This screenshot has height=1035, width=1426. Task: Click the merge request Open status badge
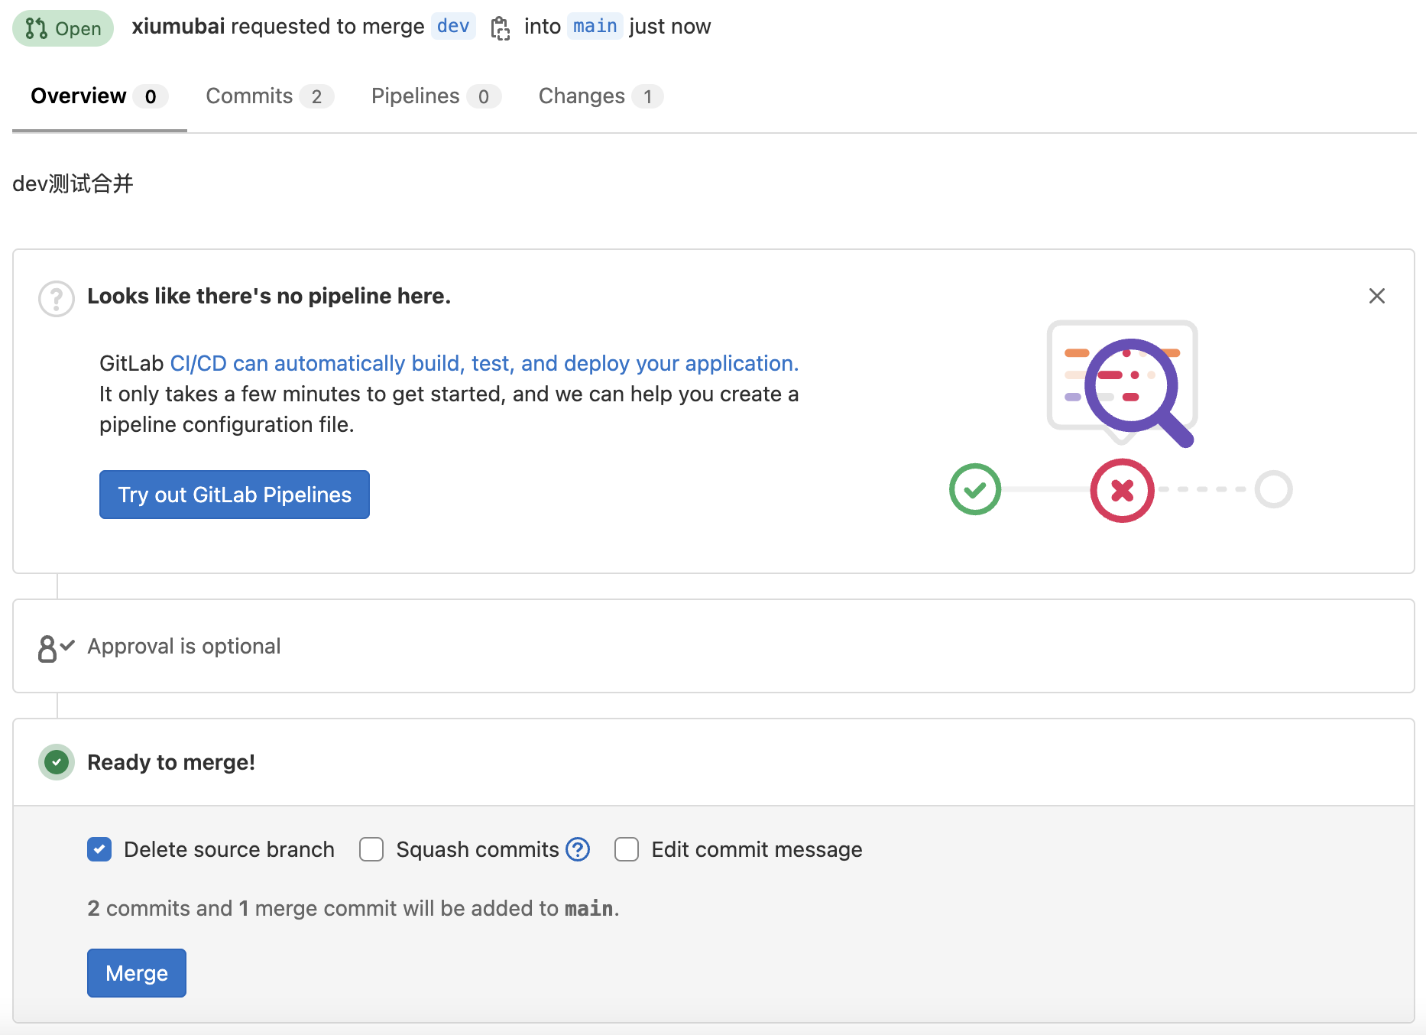click(x=63, y=28)
